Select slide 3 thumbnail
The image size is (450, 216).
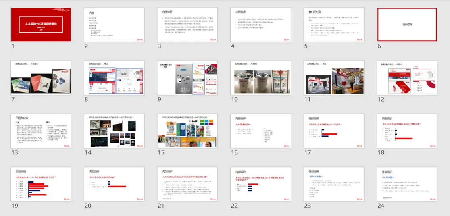[x=187, y=25]
